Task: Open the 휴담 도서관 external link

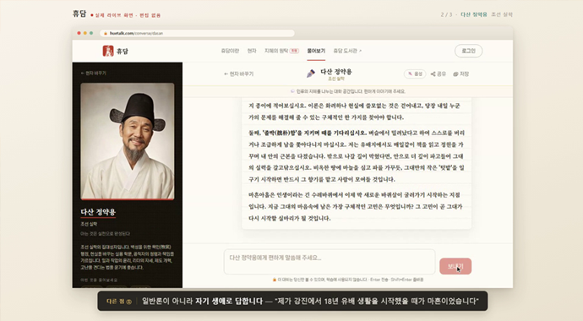Action: coord(347,51)
